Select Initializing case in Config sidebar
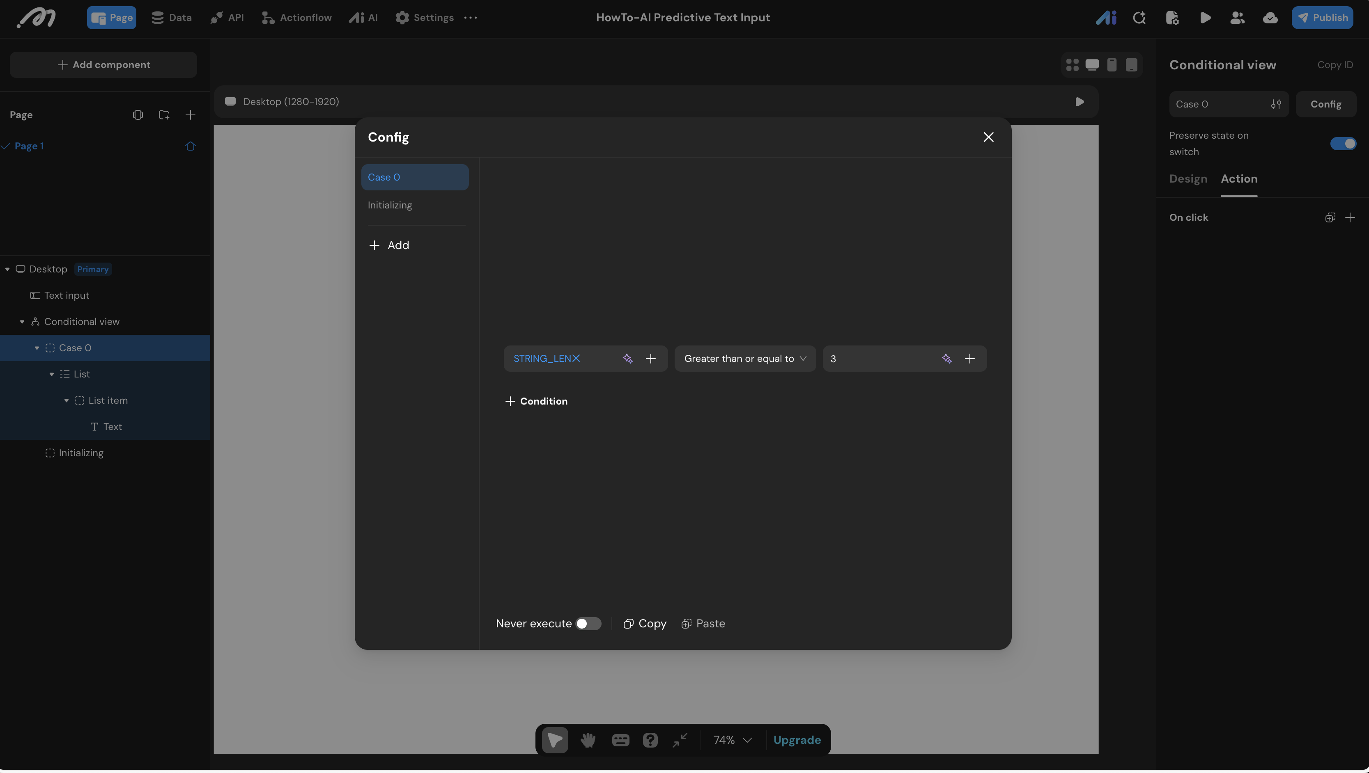 390,205
